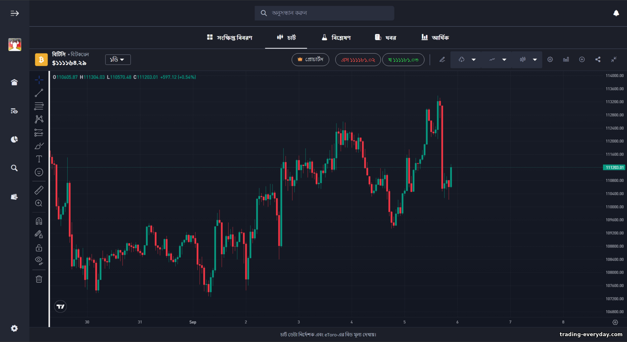Open প্রোচার্টস with crown button
Image resolution: width=627 pixels, height=342 pixels.
pos(310,60)
